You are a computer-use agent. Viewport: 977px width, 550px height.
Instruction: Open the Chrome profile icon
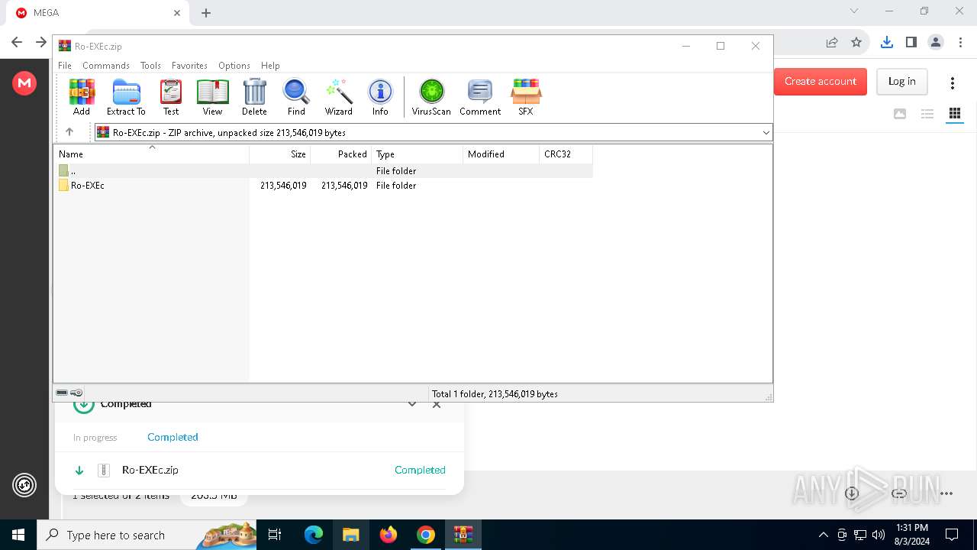[935, 42]
